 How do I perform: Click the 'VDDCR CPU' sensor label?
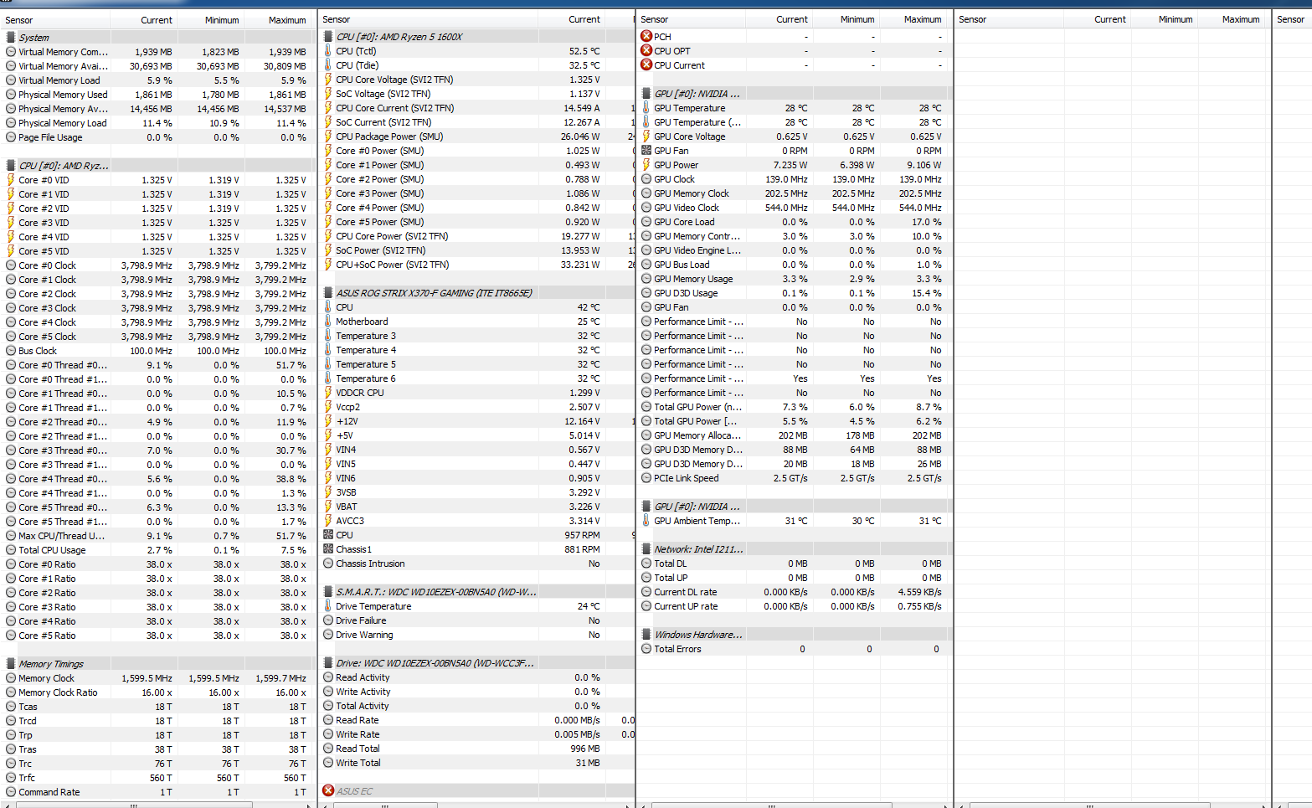[x=360, y=393]
